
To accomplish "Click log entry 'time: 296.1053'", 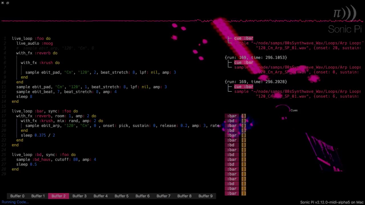I will pos(256,58).
